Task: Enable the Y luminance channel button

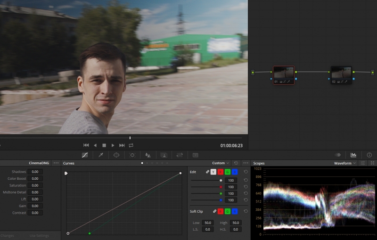Action: pyautogui.click(x=213, y=172)
